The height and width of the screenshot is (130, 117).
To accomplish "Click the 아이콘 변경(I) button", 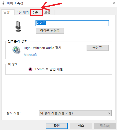I will point(50,31).
